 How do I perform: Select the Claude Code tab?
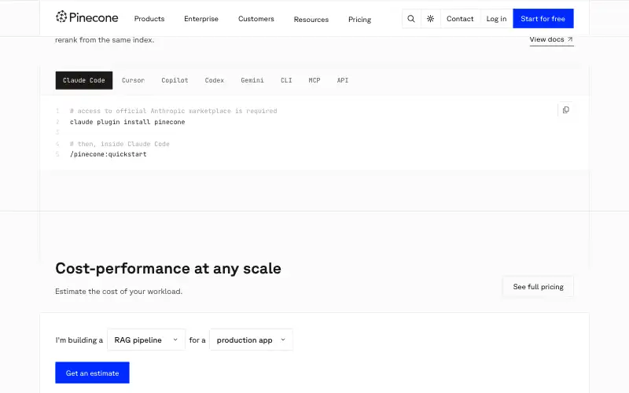[x=84, y=80]
